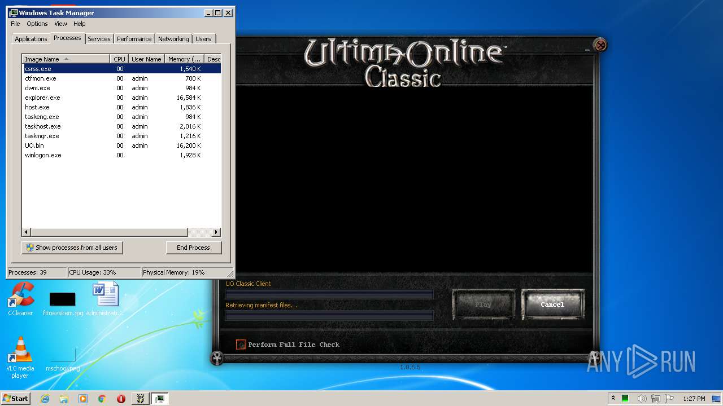Select the taskhost.exe process row

point(121,126)
